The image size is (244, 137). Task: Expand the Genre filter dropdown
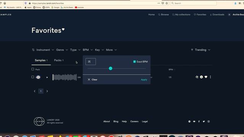62,50
